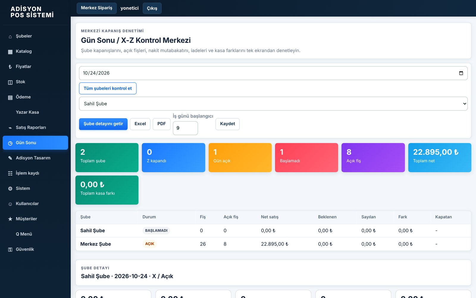The image size is (476, 298).
Task: Click Şube detayını getir button
Action: coord(103,124)
